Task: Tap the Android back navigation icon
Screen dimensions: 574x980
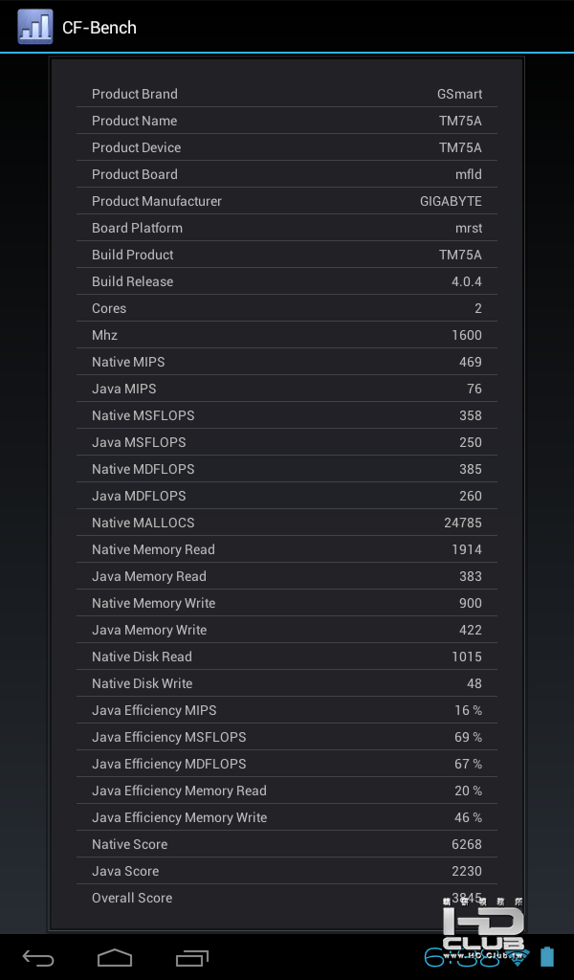Action: (x=38, y=957)
